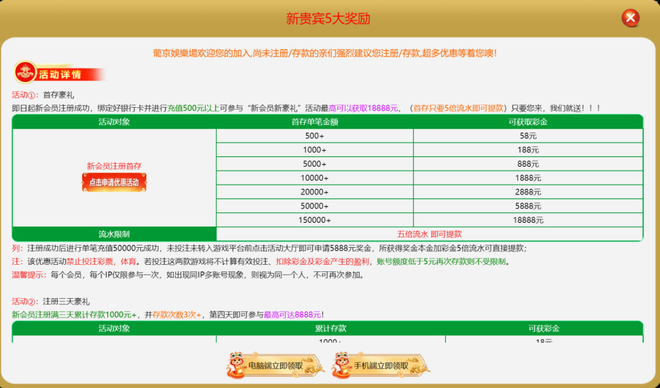Click the 最高可达8888元 purple text
The image size is (660, 388).
coord(293,315)
